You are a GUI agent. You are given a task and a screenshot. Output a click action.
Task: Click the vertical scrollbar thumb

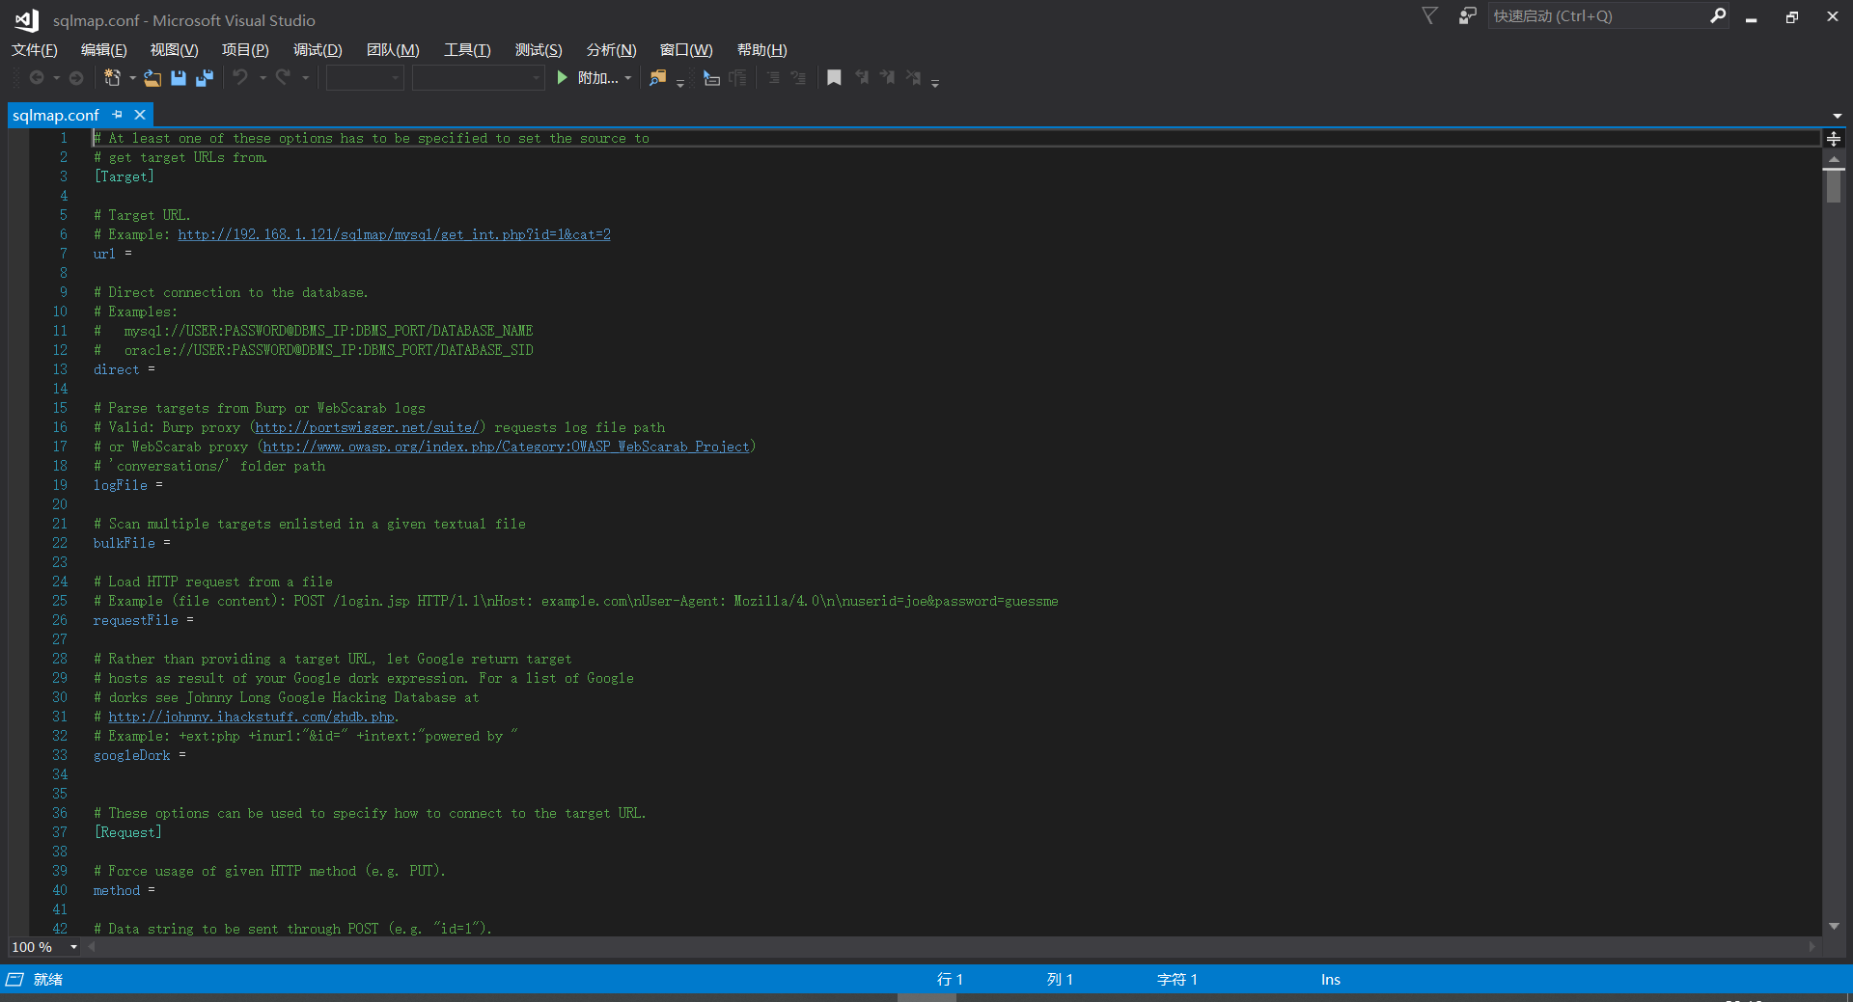(x=1834, y=185)
